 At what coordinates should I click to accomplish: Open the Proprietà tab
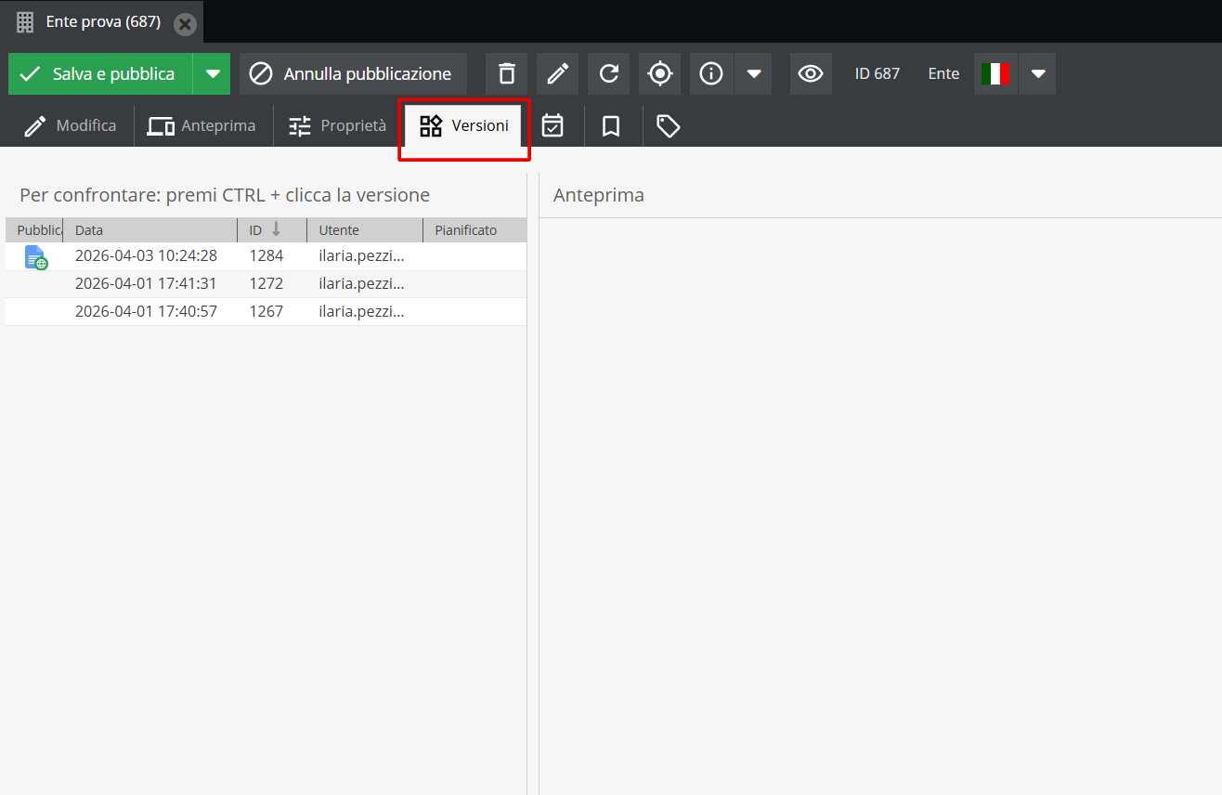tap(337, 126)
